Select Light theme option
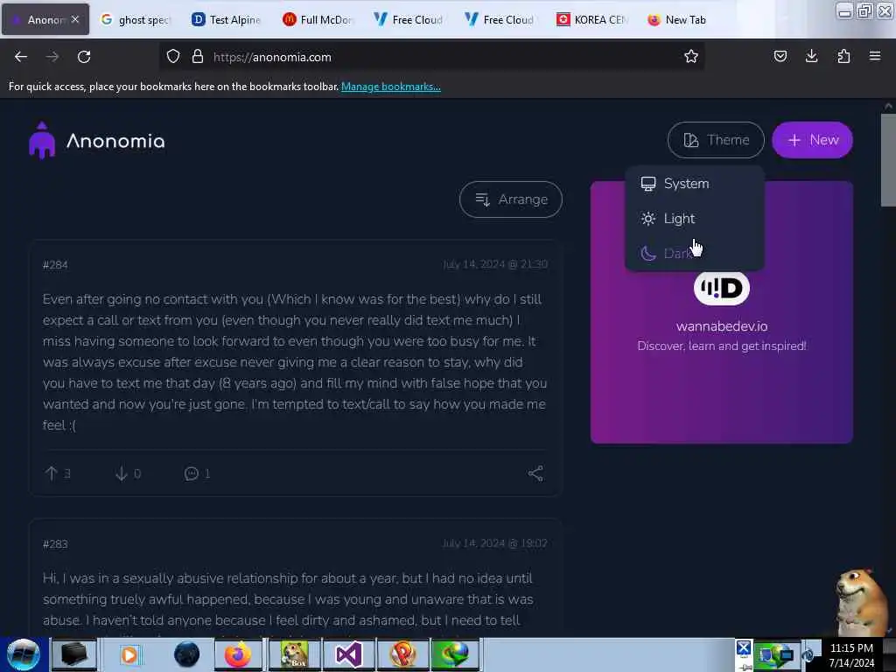This screenshot has width=896, height=672. pos(694,218)
